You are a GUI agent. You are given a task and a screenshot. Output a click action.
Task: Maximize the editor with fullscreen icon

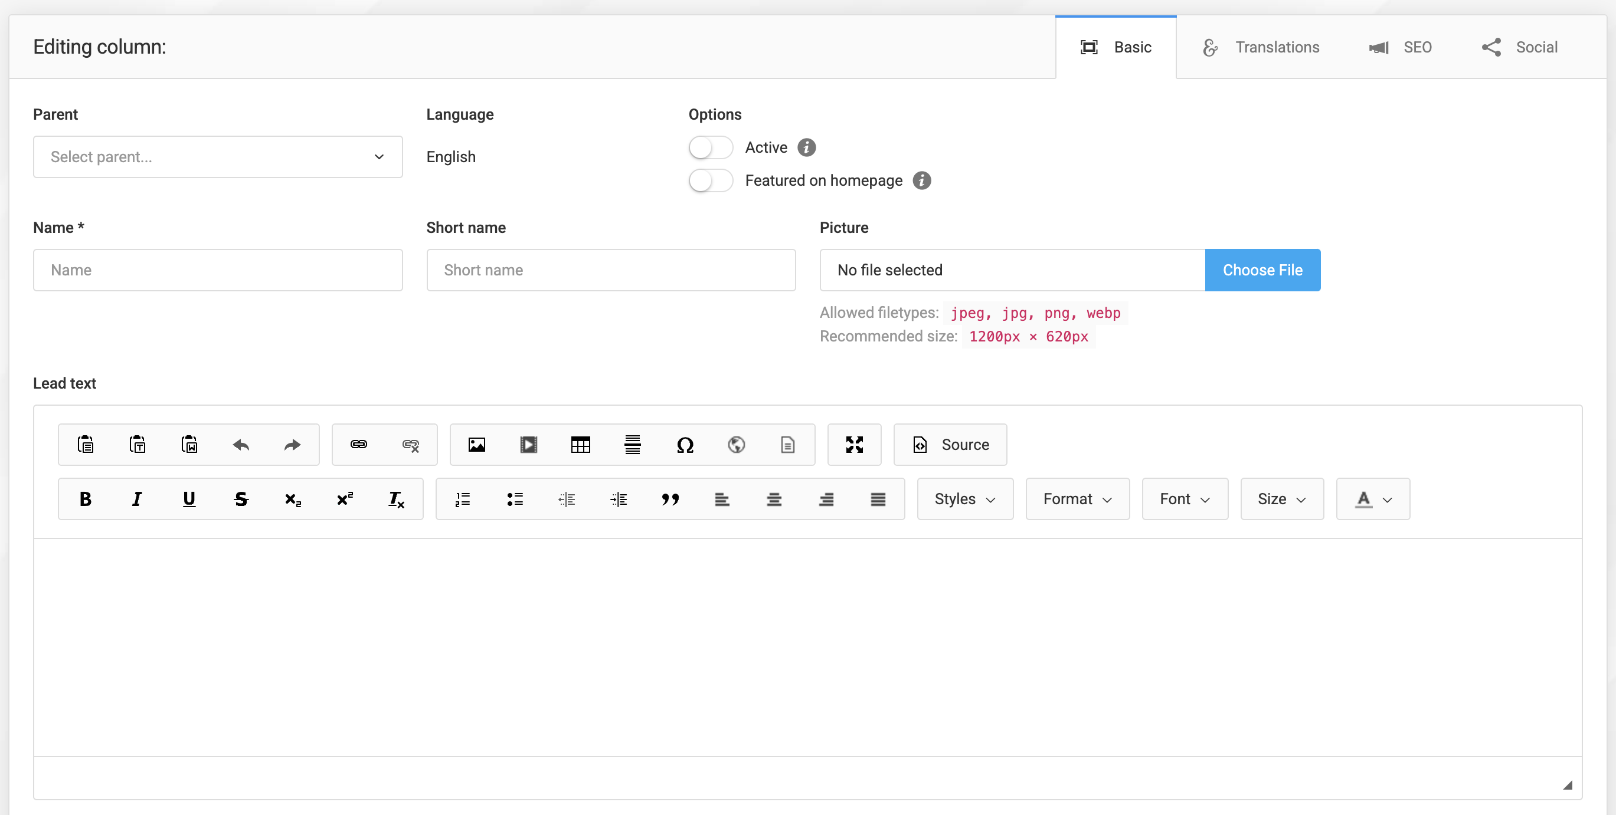[854, 445]
